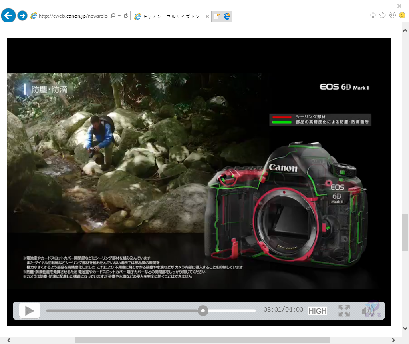The width and height of the screenshot is (409, 344).
Task: Click the horizontal scrollbar left arrow
Action: tap(9, 340)
